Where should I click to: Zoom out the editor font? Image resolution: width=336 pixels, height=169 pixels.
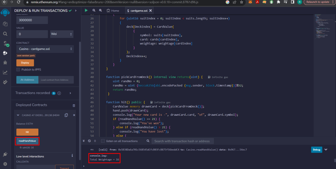94,10
